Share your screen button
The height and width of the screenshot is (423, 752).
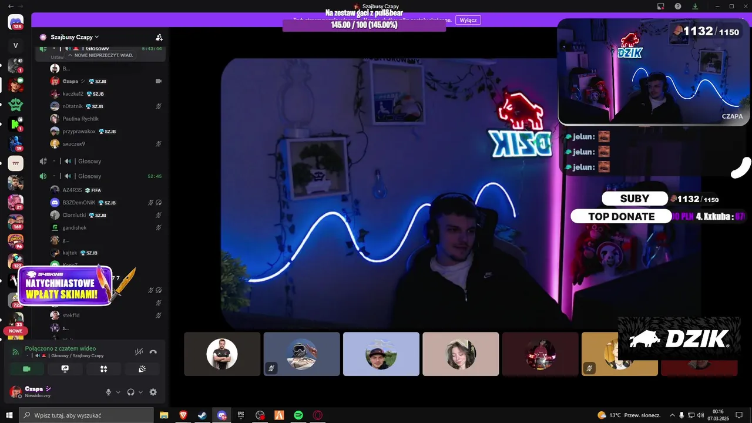65,369
